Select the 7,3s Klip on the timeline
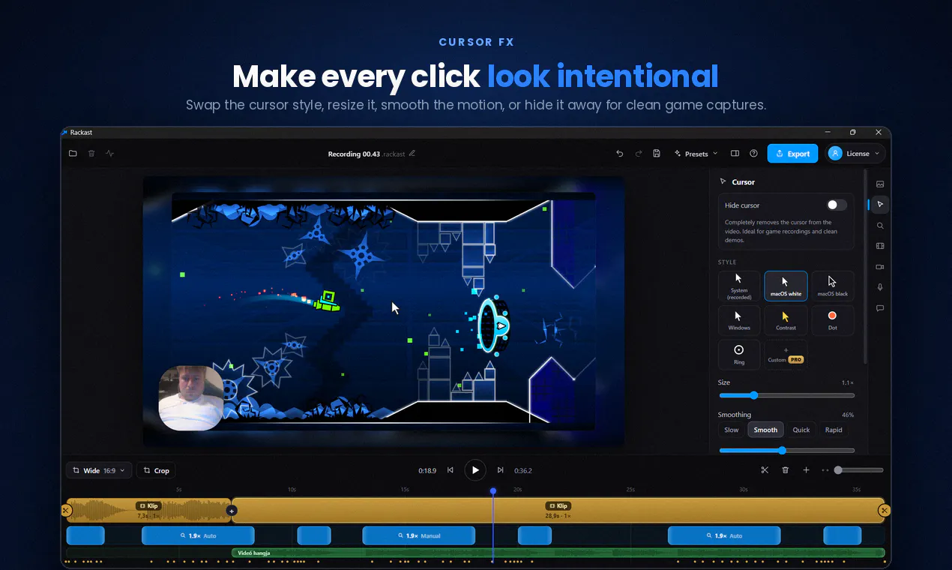The height and width of the screenshot is (570, 952). tap(149, 511)
